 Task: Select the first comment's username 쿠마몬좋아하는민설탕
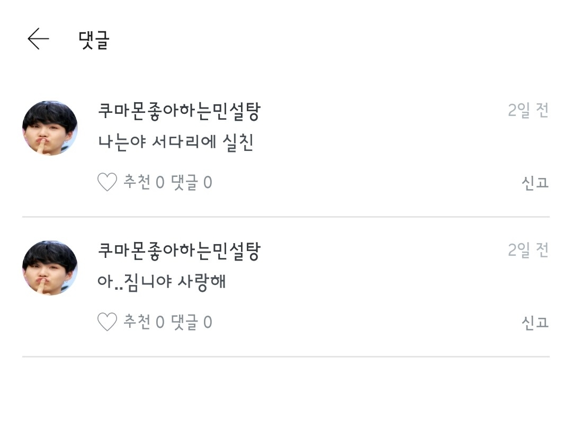point(179,112)
